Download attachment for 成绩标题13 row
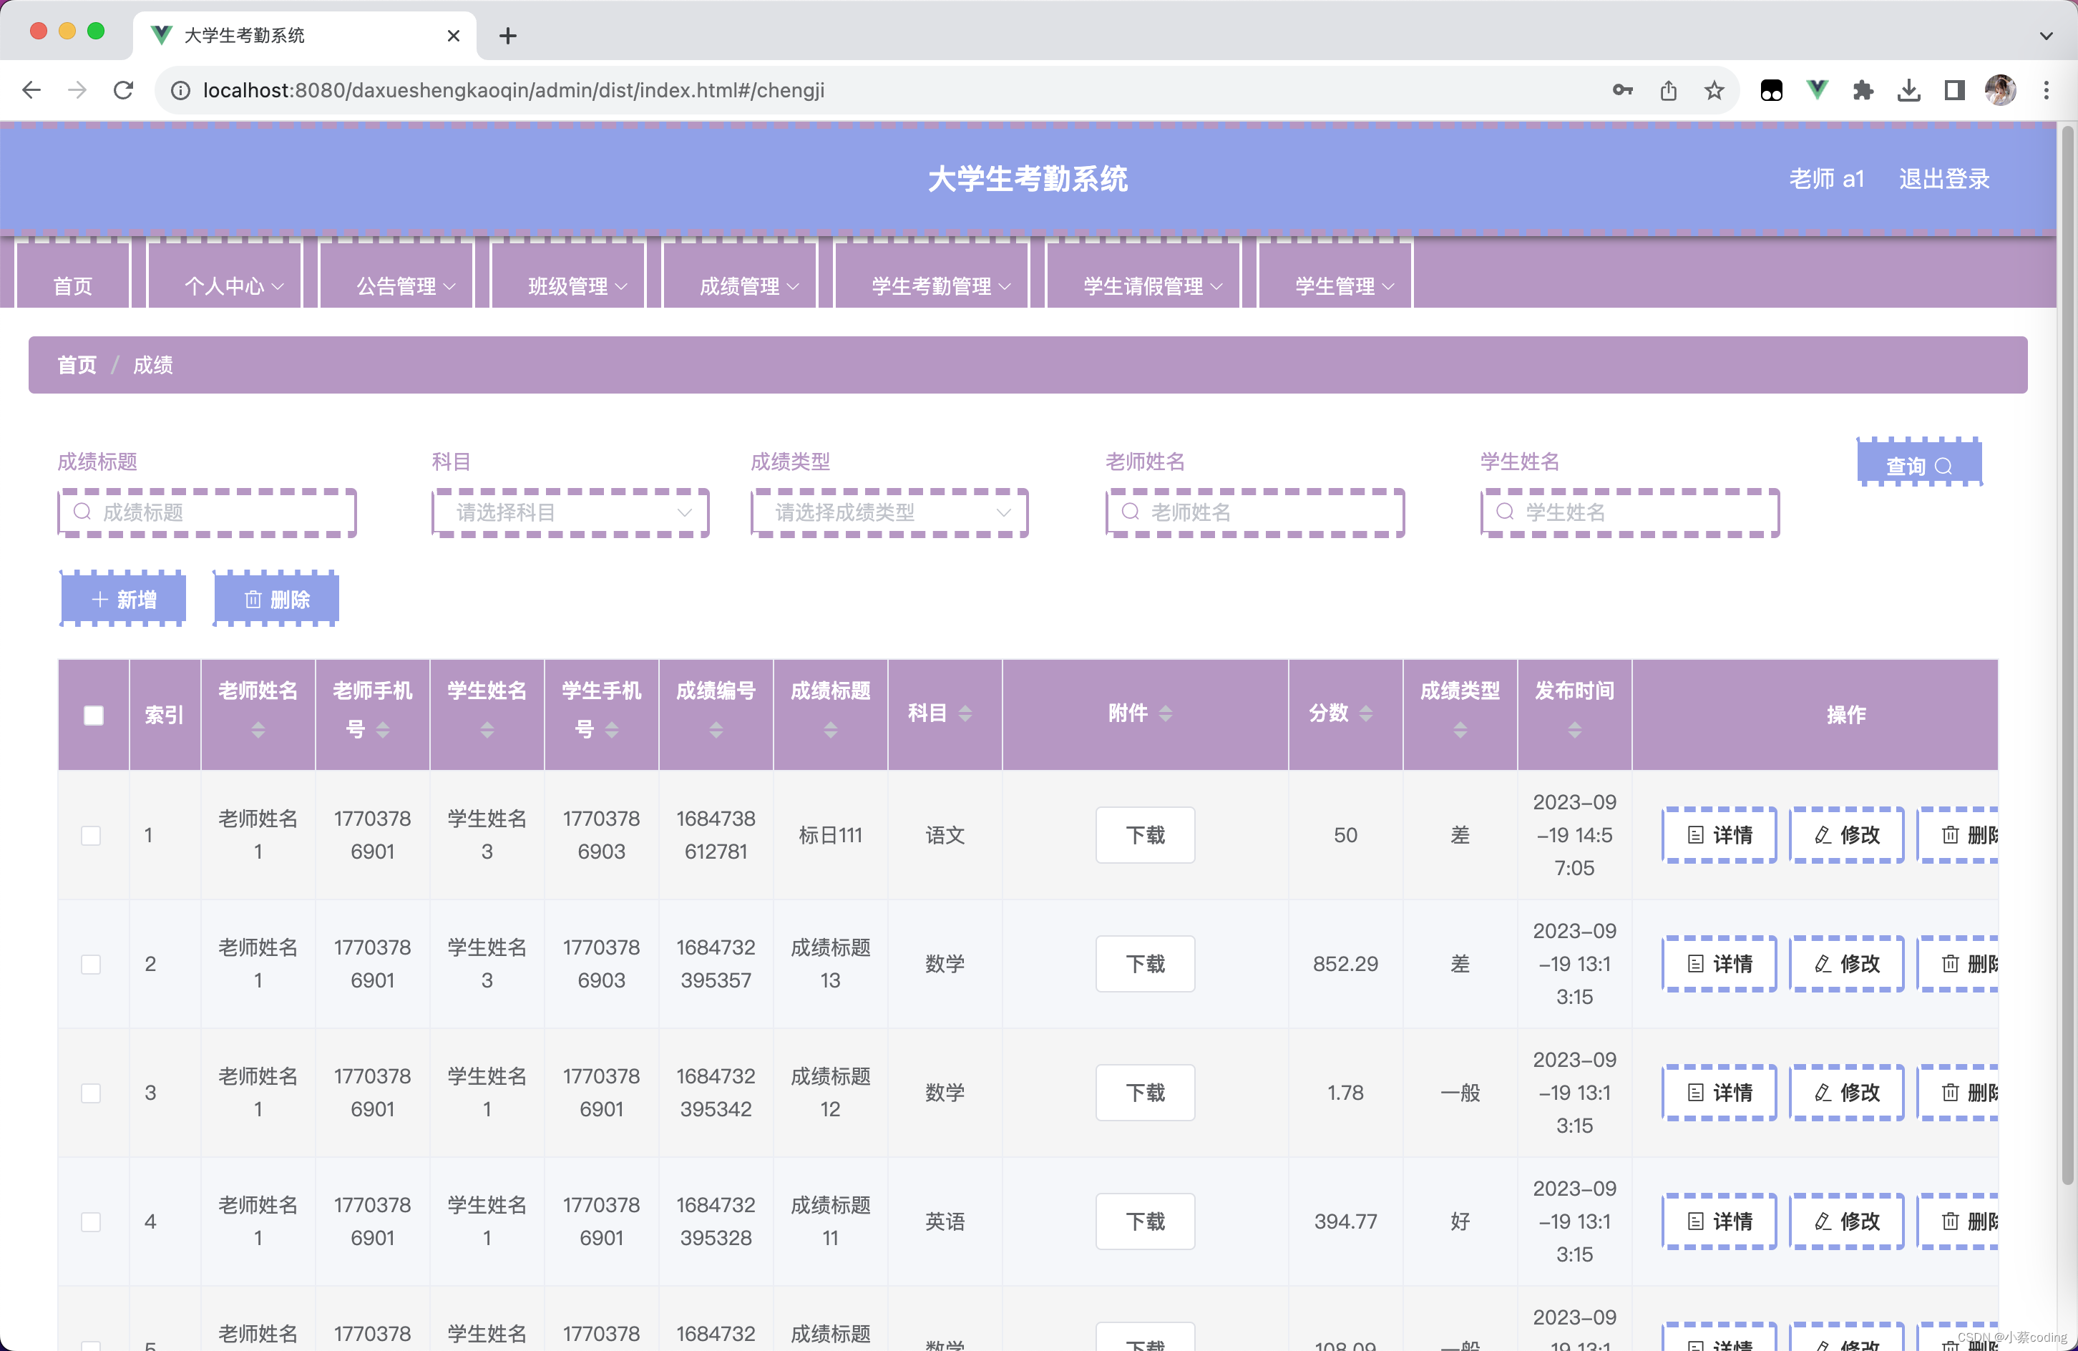 coord(1145,964)
